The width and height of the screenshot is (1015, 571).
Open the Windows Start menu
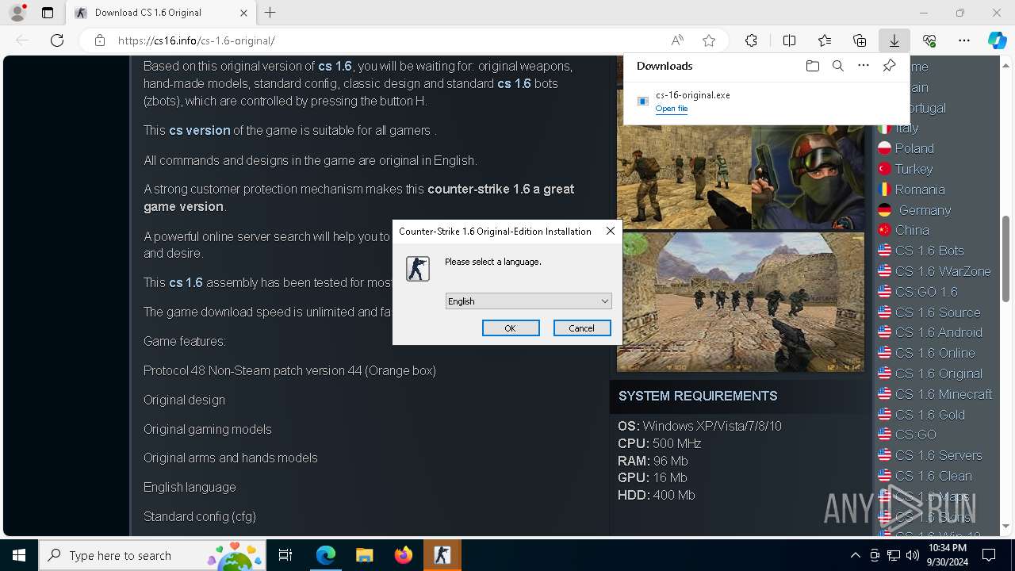click(19, 555)
